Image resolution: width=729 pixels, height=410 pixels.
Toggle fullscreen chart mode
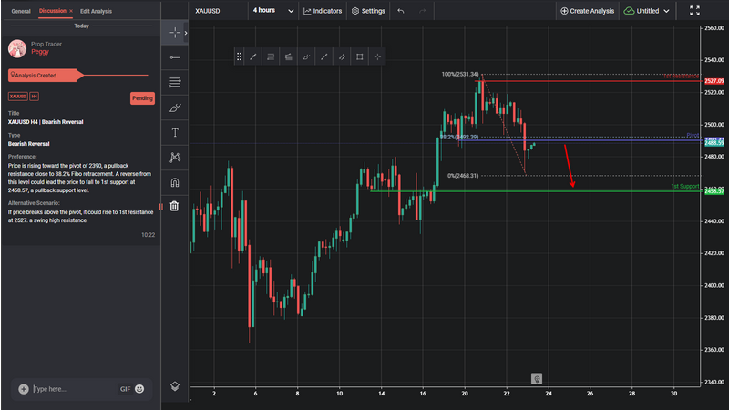694,11
